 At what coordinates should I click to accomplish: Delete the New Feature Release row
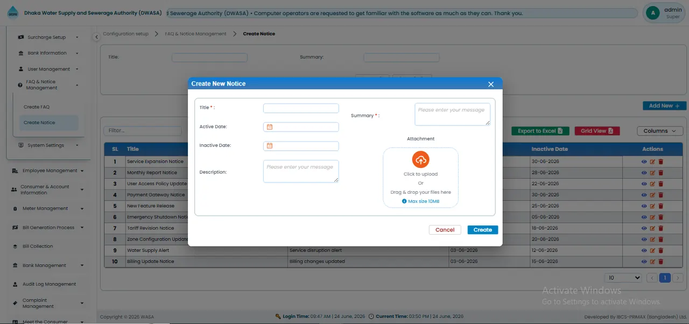tap(661, 206)
